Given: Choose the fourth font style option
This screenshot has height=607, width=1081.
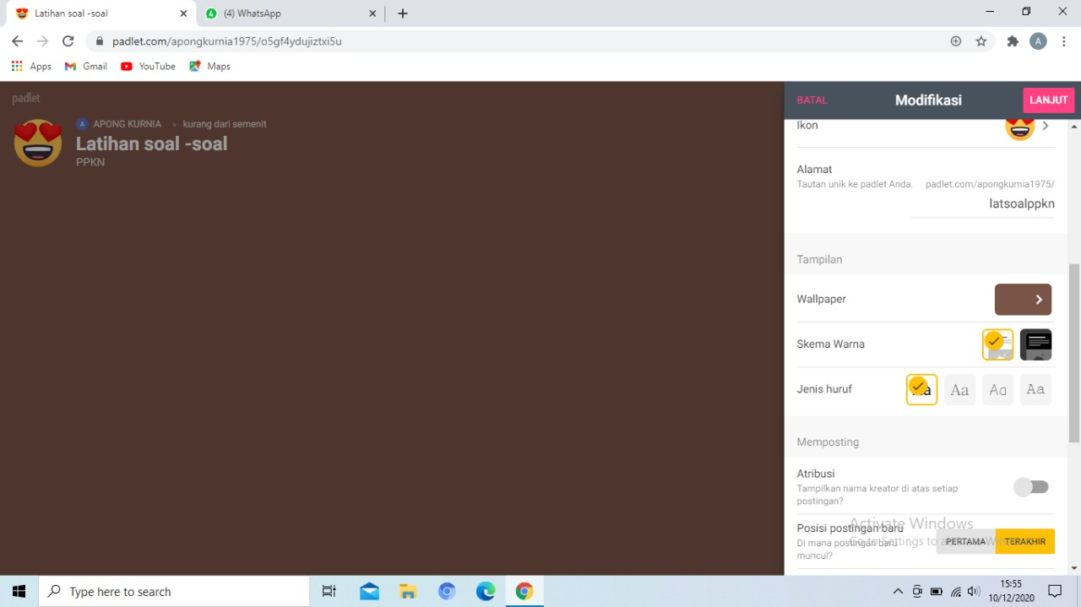Looking at the screenshot, I should click(1035, 389).
